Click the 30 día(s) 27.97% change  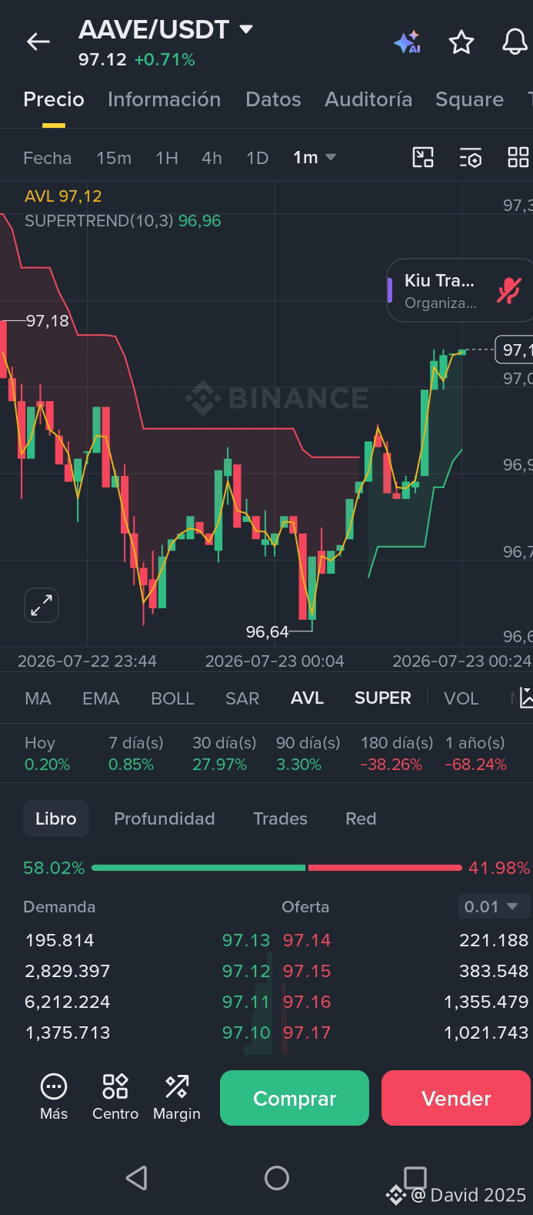[224, 754]
